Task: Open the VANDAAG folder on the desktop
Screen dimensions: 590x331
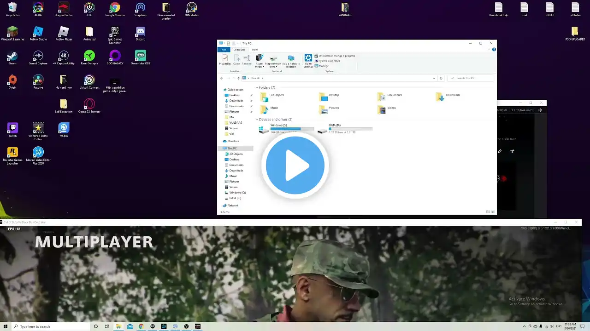Action: pyautogui.click(x=345, y=10)
